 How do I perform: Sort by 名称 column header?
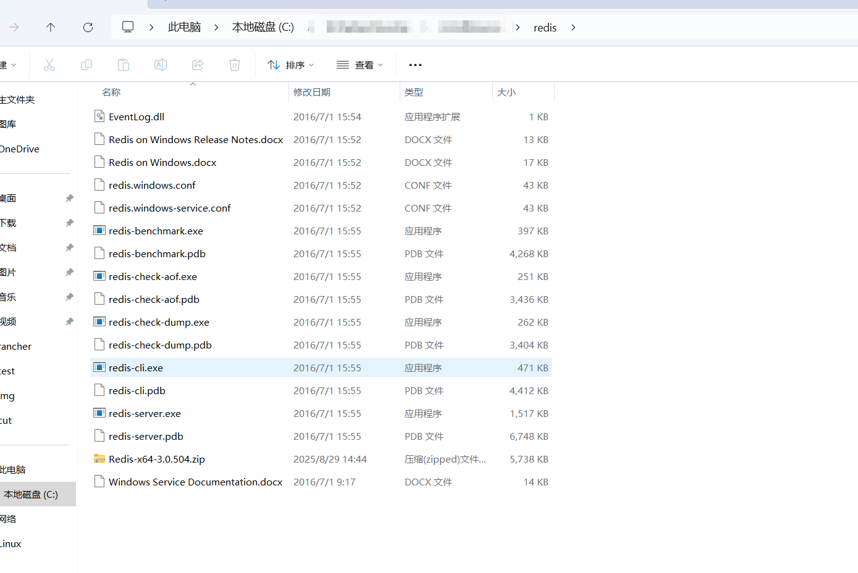click(111, 92)
